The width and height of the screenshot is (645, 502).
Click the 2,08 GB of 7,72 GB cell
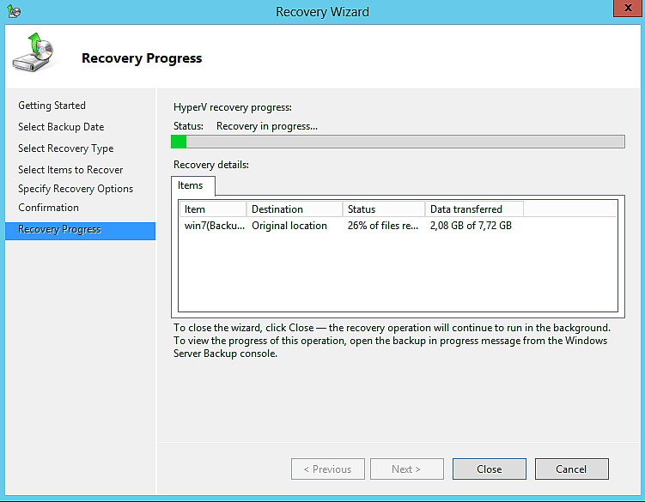coord(471,226)
